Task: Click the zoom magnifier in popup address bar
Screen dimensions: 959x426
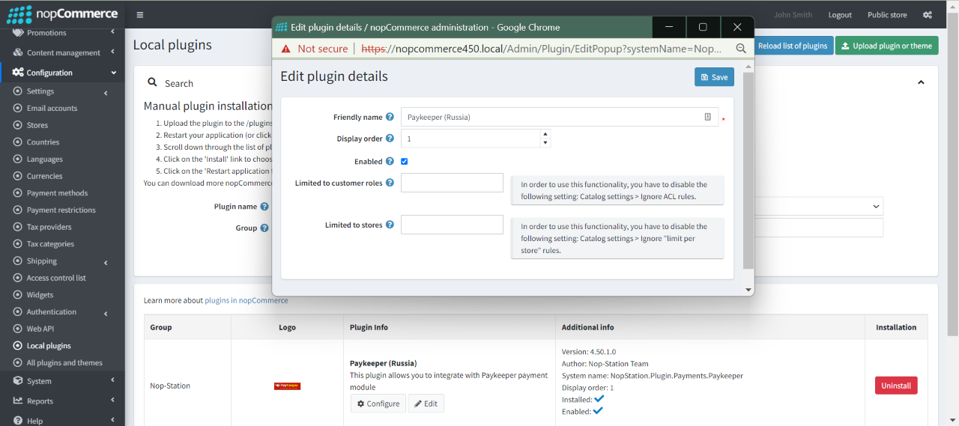Action: [741, 49]
